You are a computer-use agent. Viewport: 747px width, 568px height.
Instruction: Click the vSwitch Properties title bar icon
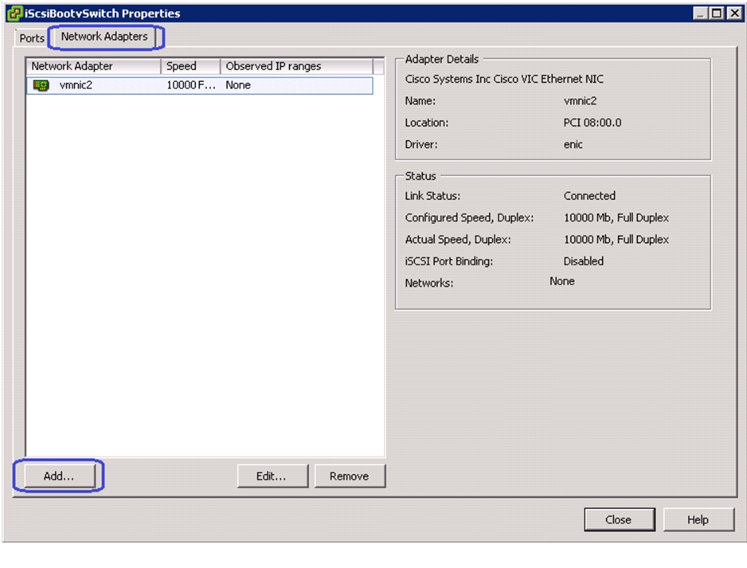[x=14, y=13]
